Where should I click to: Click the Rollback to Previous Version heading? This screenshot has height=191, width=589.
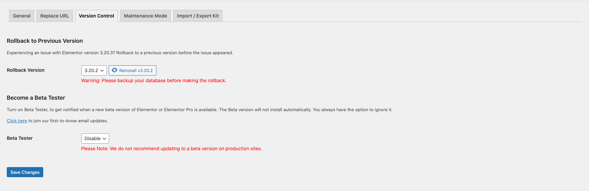(x=45, y=41)
